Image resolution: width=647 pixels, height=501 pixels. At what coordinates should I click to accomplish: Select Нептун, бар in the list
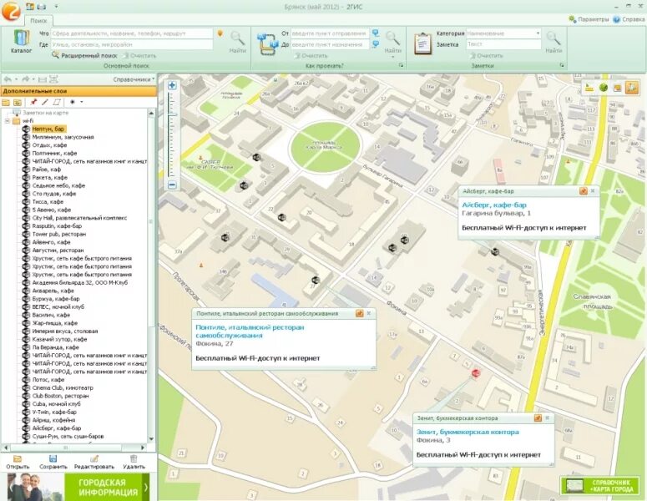click(48, 129)
